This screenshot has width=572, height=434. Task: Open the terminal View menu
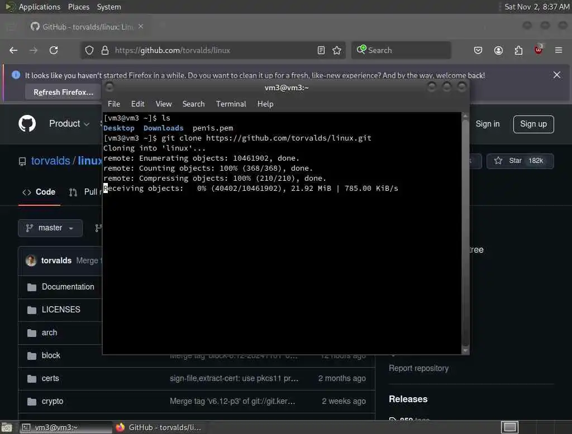[x=164, y=104]
